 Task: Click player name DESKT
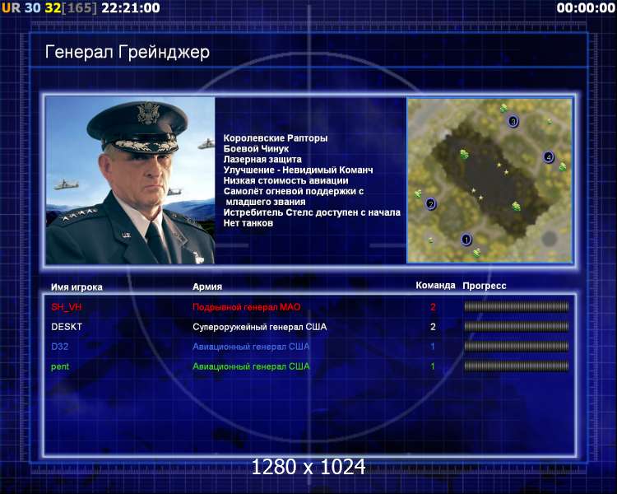67,327
